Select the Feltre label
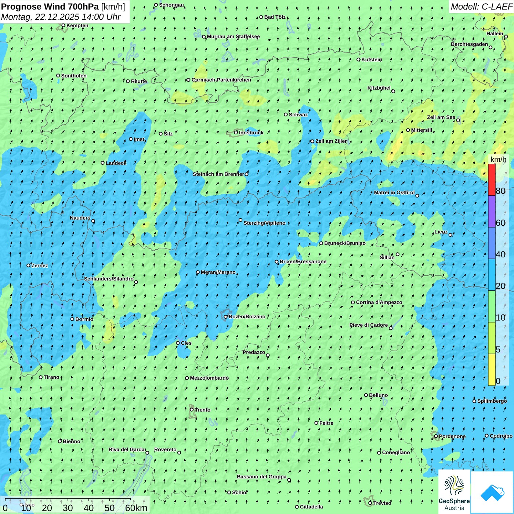Viewport: 514px width, 514px height. click(x=326, y=423)
